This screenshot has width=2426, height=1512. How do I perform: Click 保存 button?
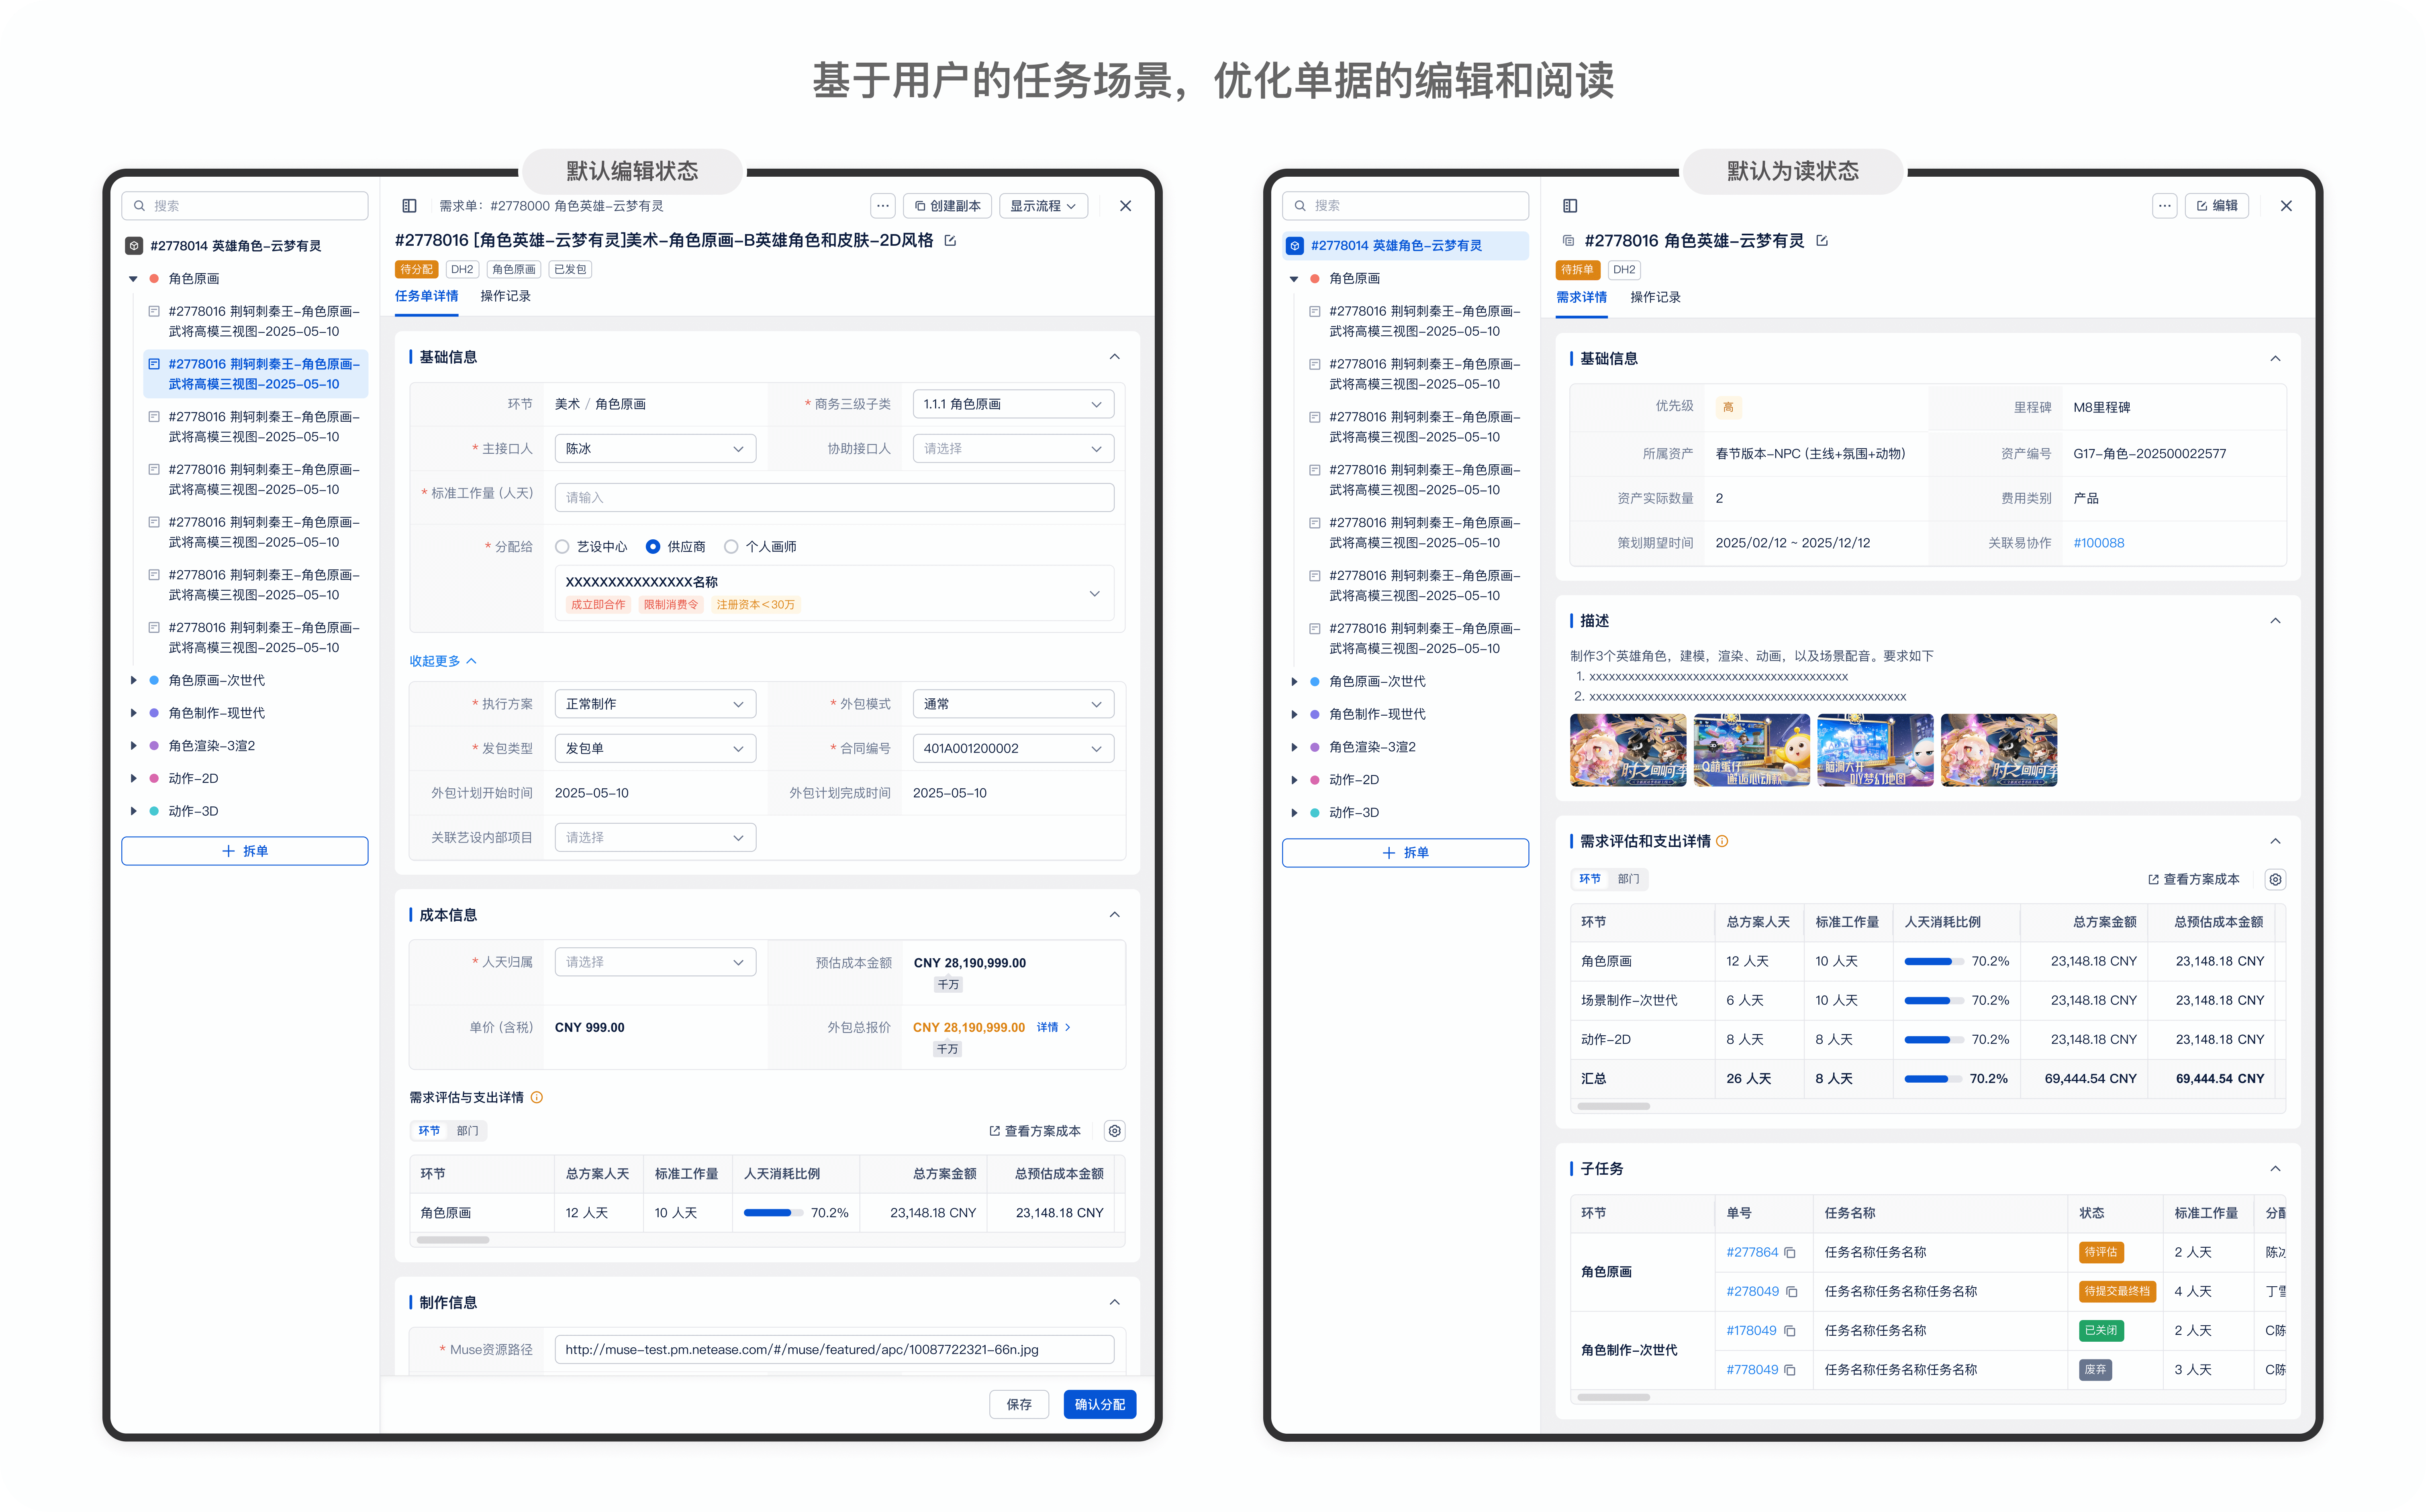pyautogui.click(x=1019, y=1405)
